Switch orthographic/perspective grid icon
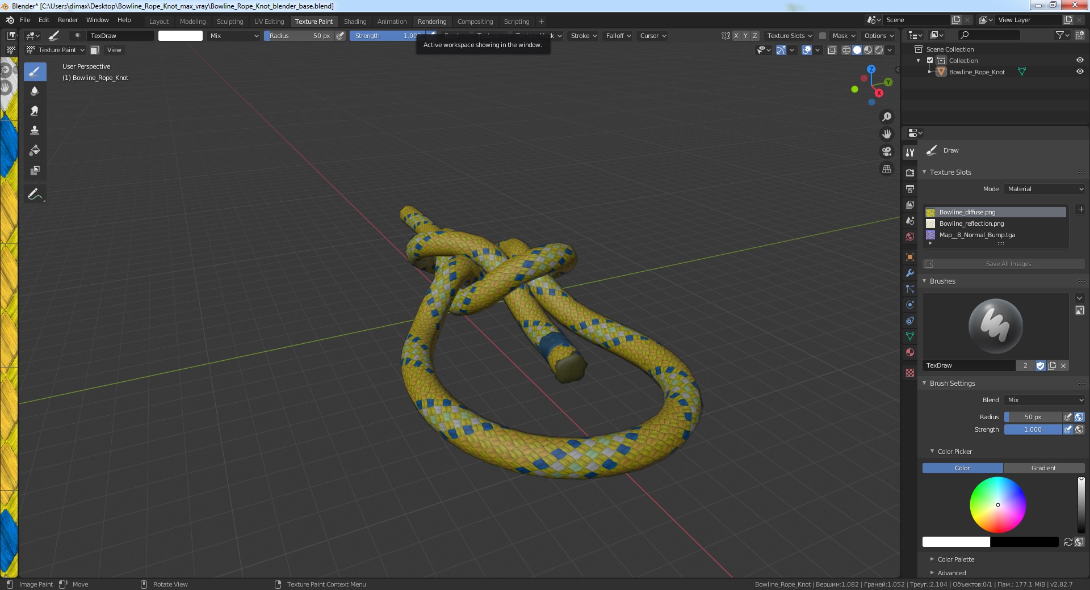 [886, 169]
